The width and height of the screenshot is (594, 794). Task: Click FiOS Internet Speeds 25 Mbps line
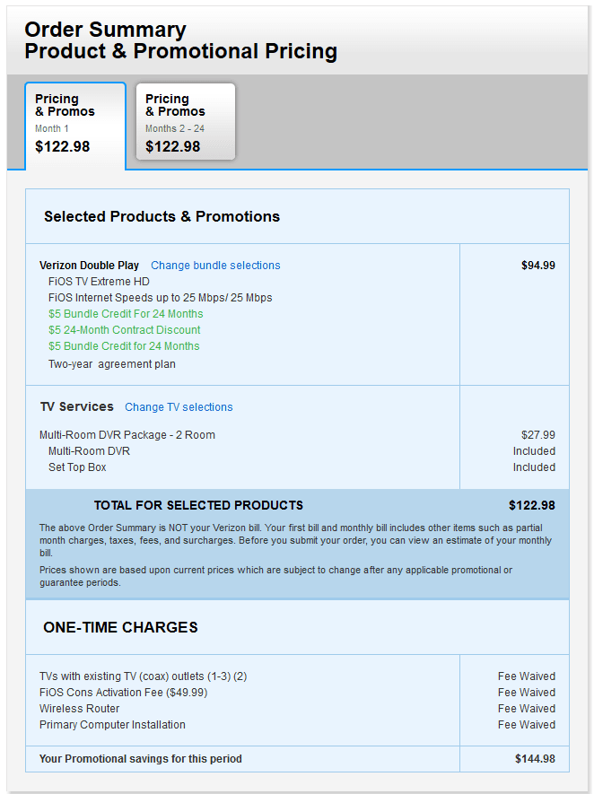coord(160,298)
